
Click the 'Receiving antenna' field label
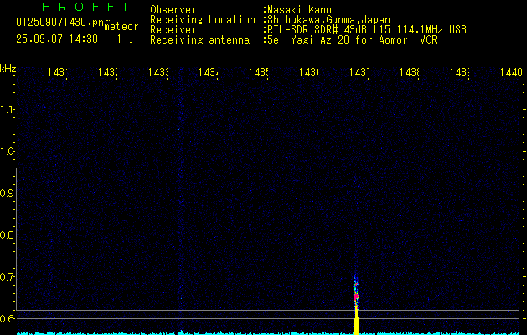pyautogui.click(x=199, y=40)
